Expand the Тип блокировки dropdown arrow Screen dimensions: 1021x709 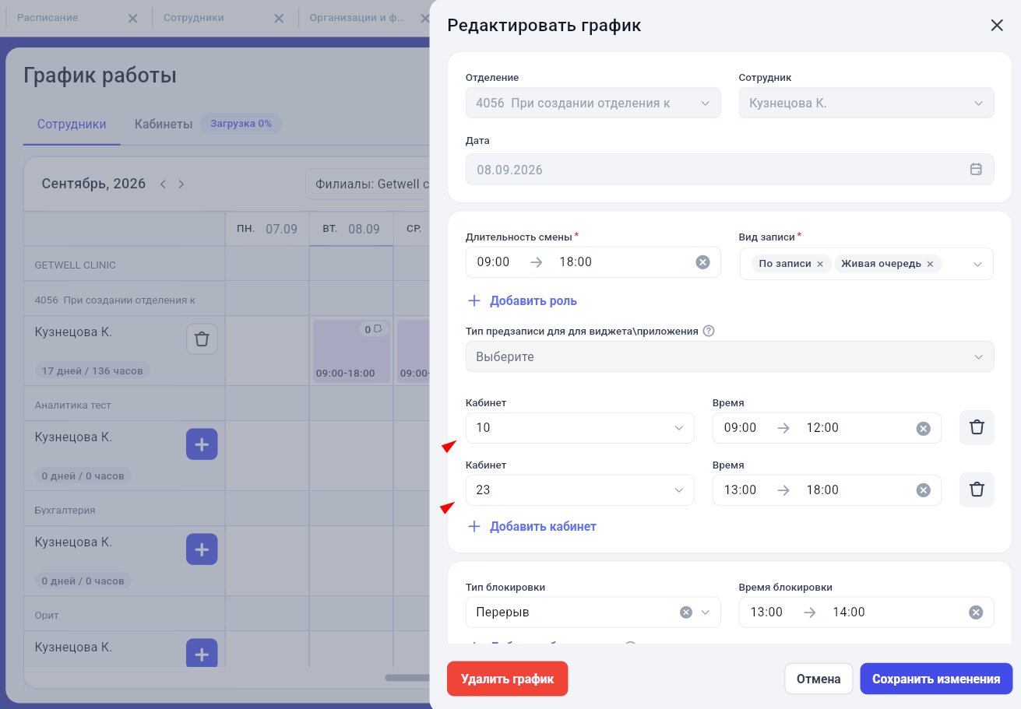point(706,612)
